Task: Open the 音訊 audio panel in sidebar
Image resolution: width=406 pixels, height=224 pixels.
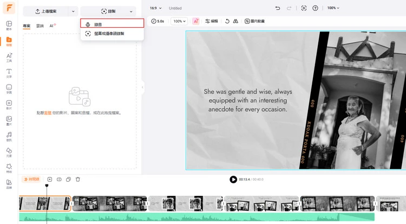Action: [9, 136]
